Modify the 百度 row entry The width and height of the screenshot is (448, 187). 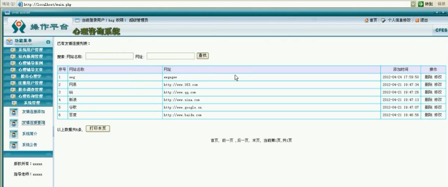[438, 114]
